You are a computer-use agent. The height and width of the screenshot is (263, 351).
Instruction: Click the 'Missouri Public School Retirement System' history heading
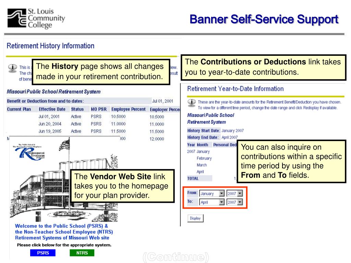pos(53,92)
